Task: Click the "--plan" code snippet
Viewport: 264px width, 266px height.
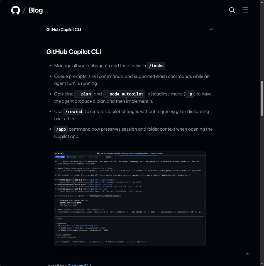Action: (84, 94)
